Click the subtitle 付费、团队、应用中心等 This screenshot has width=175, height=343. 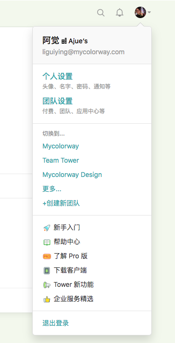pyautogui.click(x=74, y=111)
